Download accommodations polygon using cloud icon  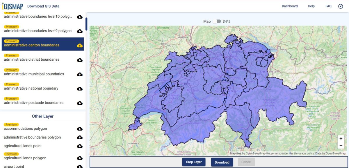click(80, 129)
